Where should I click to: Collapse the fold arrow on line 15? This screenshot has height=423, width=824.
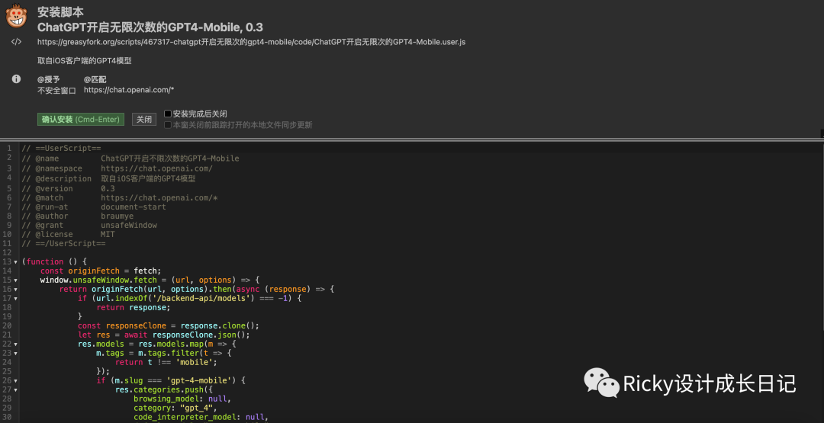(16, 280)
